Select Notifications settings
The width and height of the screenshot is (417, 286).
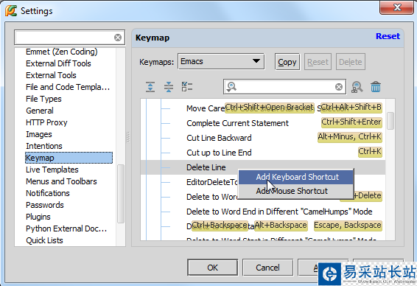[x=48, y=193]
